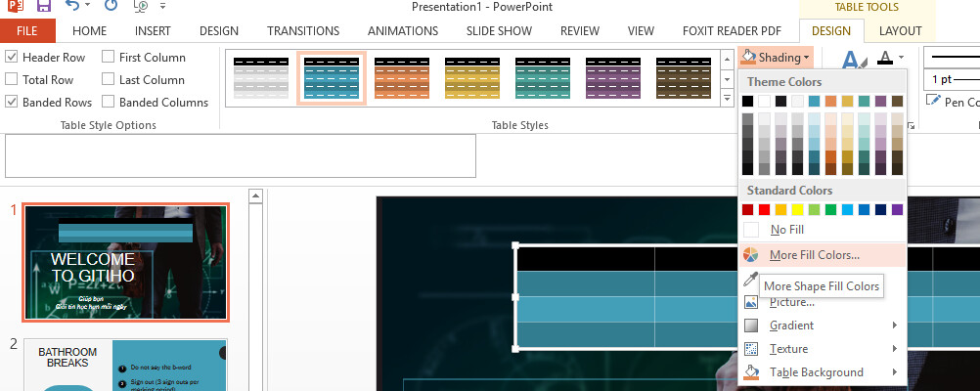Apply the orange table style thumbnail
This screenshot has width=980, height=391.
(x=402, y=78)
